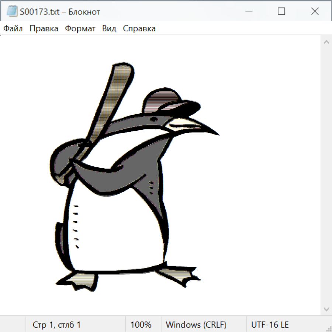The height and width of the screenshot is (332, 332).
Task: Open the Справка menu
Action: click(139, 29)
